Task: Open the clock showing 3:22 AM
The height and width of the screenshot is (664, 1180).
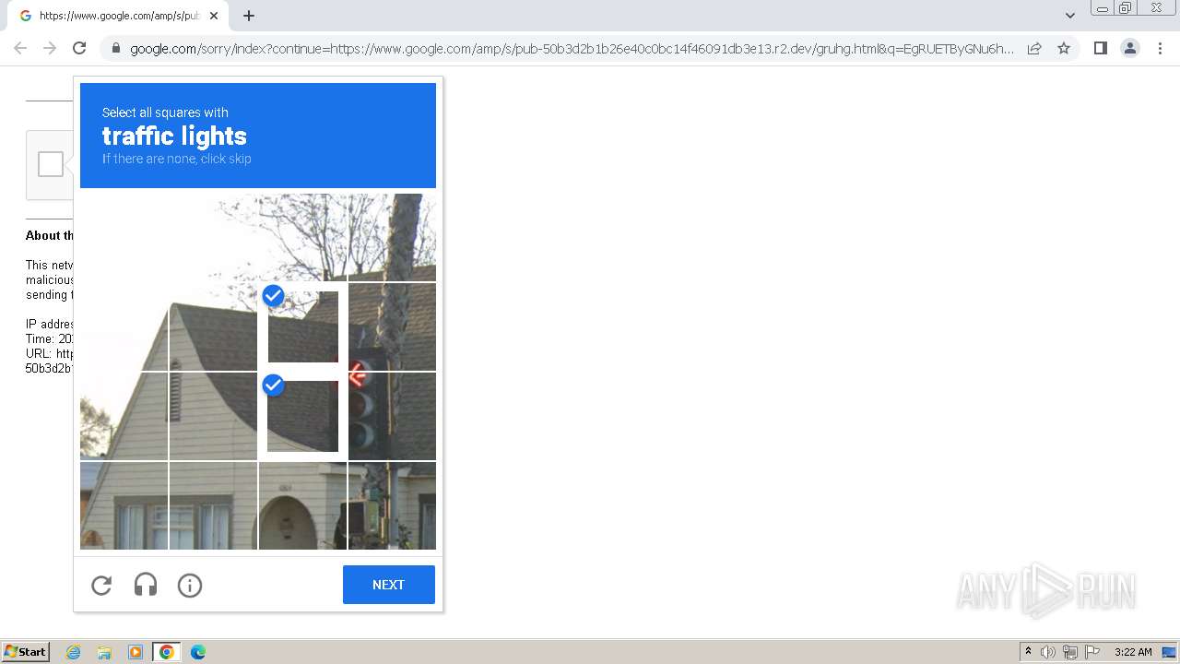Action: [x=1133, y=652]
